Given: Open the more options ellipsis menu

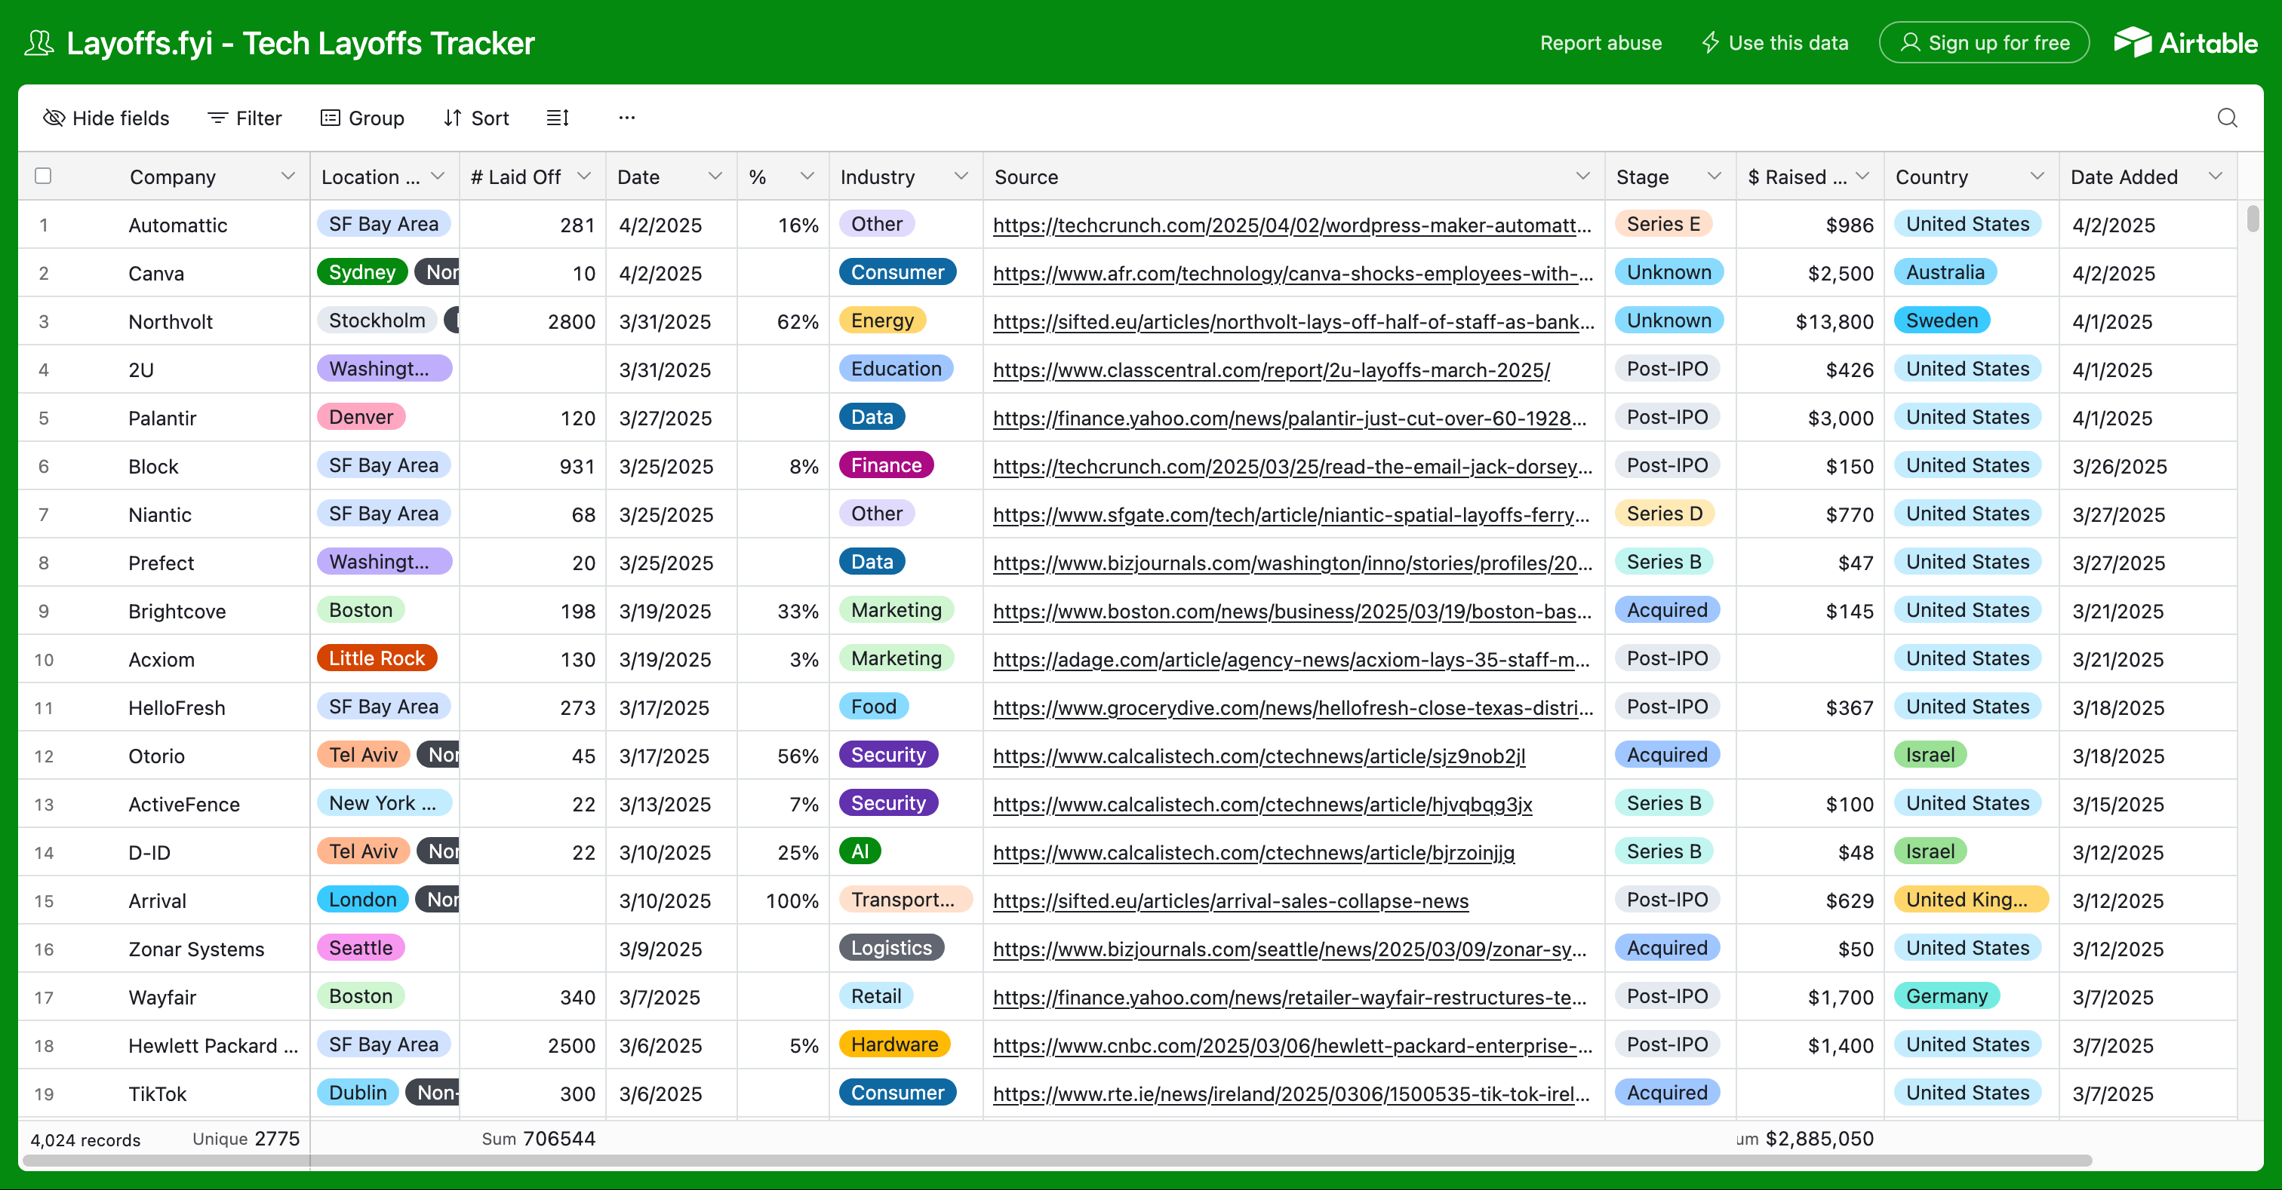Looking at the screenshot, I should [626, 118].
